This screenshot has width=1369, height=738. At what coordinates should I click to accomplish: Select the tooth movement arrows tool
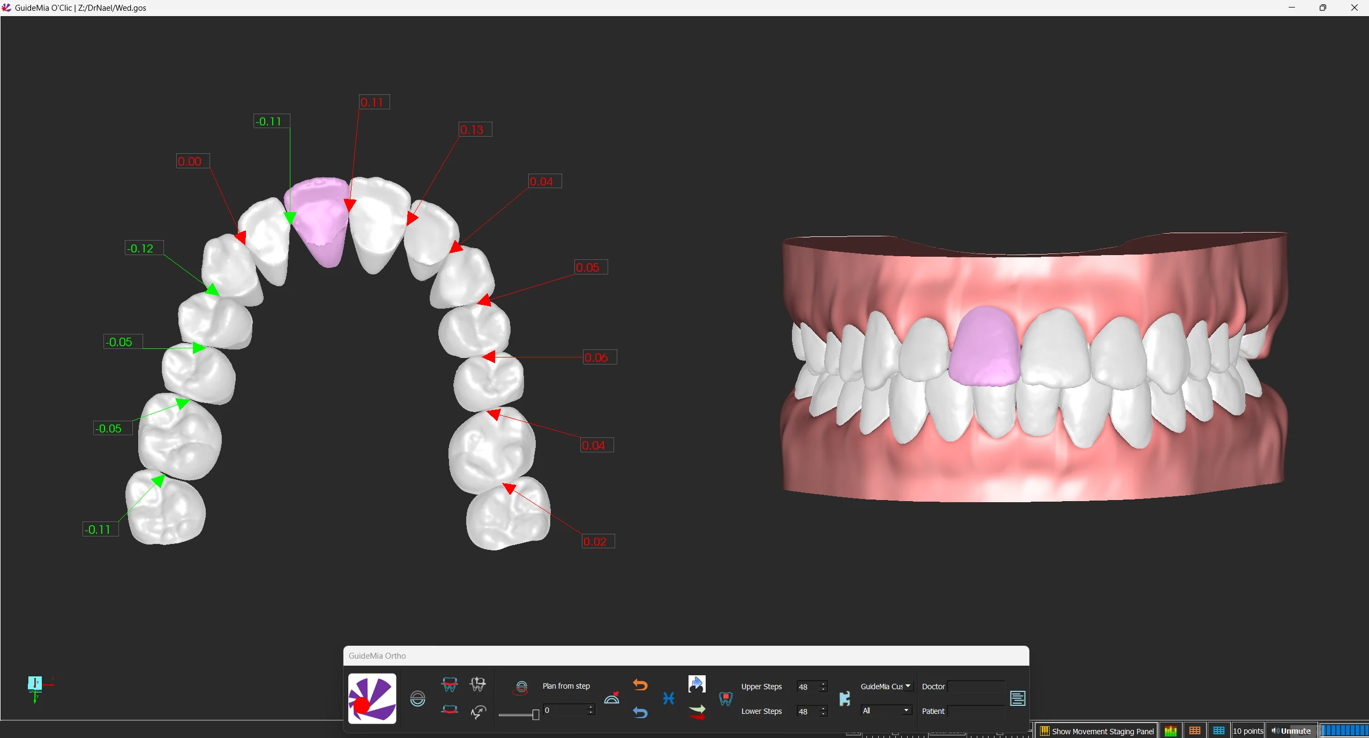coord(477,684)
